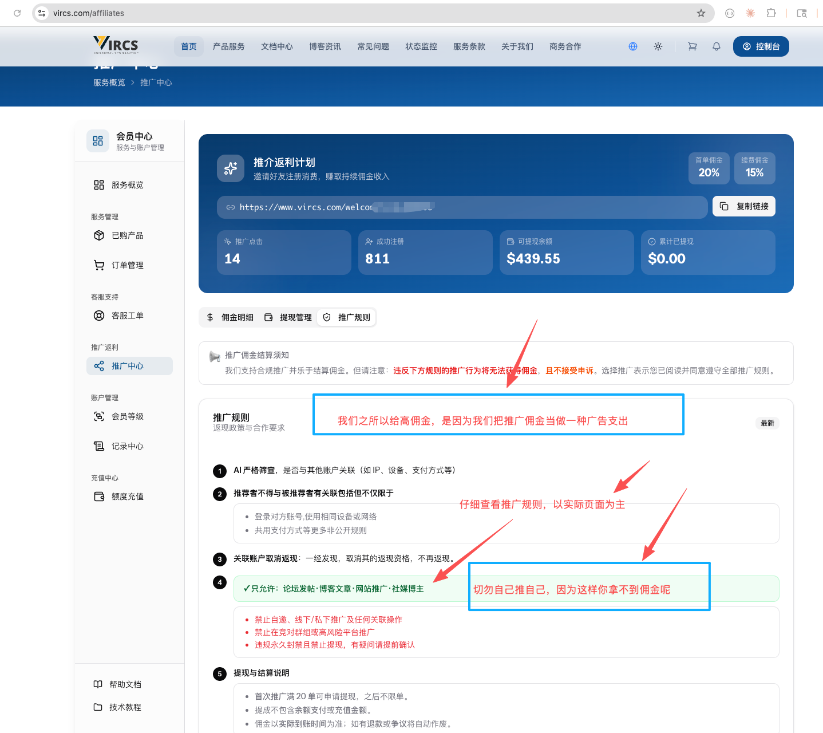This screenshot has height=733, width=823.
Task: Click 会员中心 grid icon
Action: click(98, 141)
